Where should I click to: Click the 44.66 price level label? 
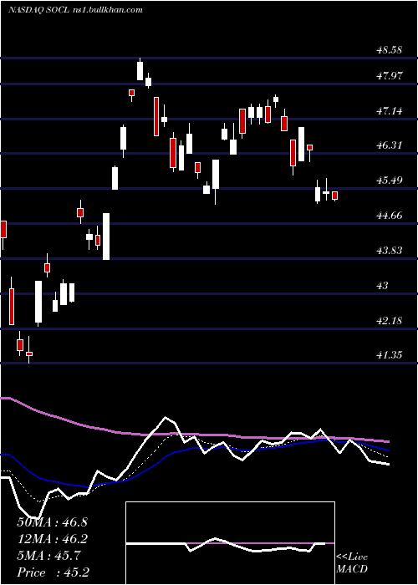(x=390, y=216)
